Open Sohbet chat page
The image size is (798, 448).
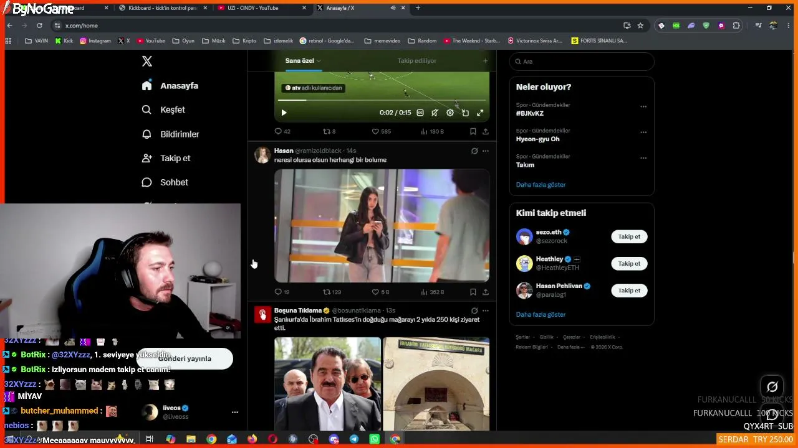[x=165, y=182]
